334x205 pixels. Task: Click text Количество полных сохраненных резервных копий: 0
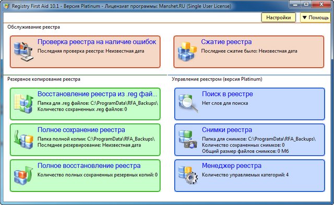click(x=98, y=175)
